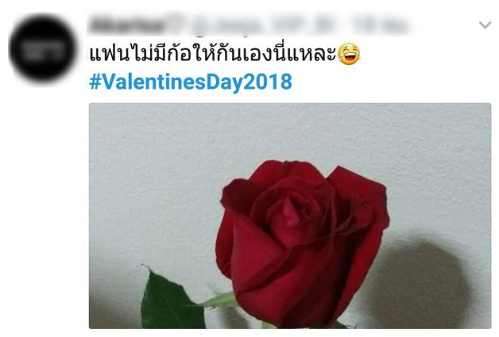Open the attached red rose photo

click(x=290, y=216)
